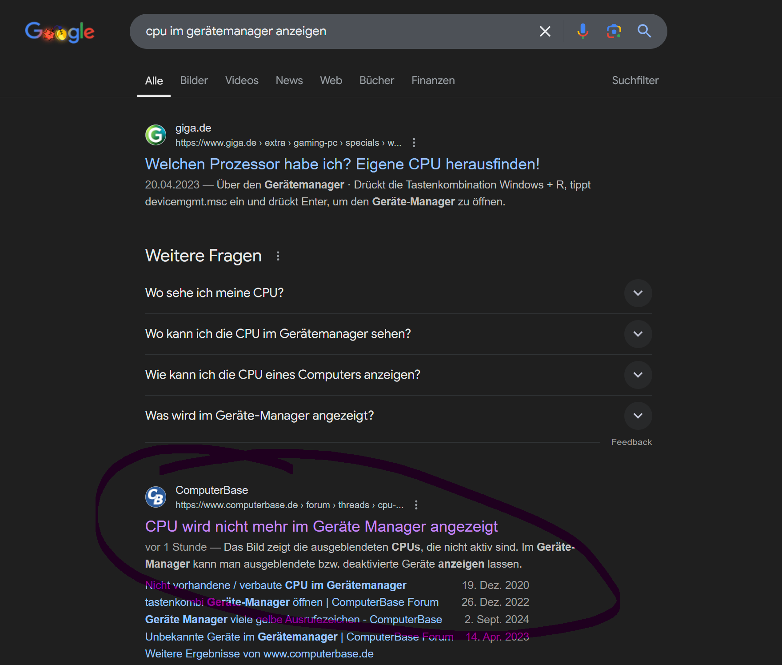Viewport: 782px width, 665px height.
Task: Expand 'Wo sehe ich meine CPU?' question
Action: pos(399,293)
